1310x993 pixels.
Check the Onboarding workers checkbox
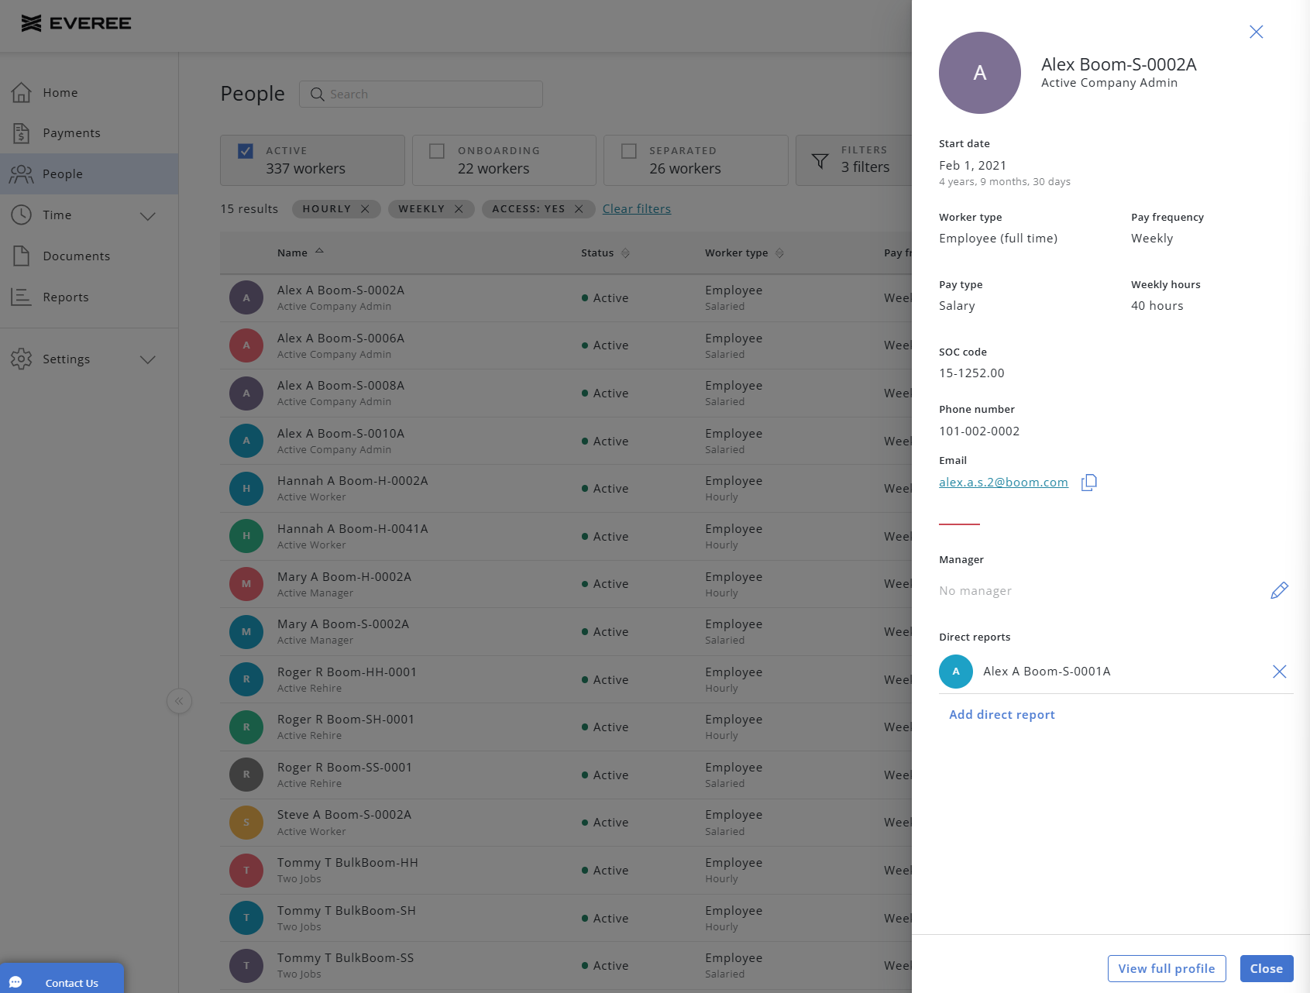point(437,151)
